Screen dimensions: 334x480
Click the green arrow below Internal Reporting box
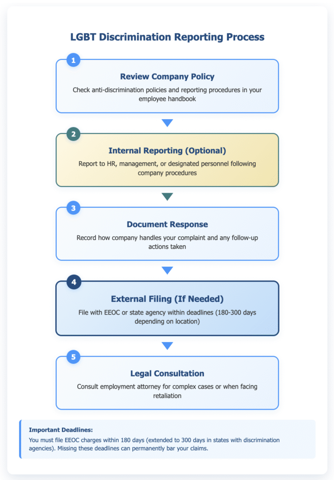(167, 197)
